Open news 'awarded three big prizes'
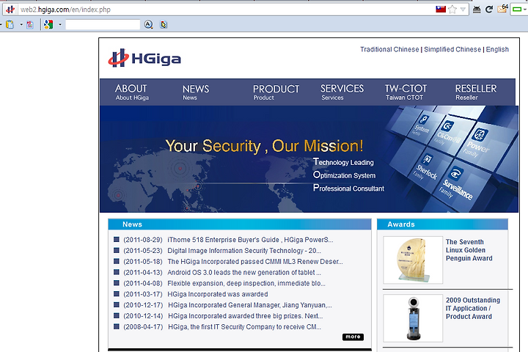528x352 pixels. click(x=246, y=316)
